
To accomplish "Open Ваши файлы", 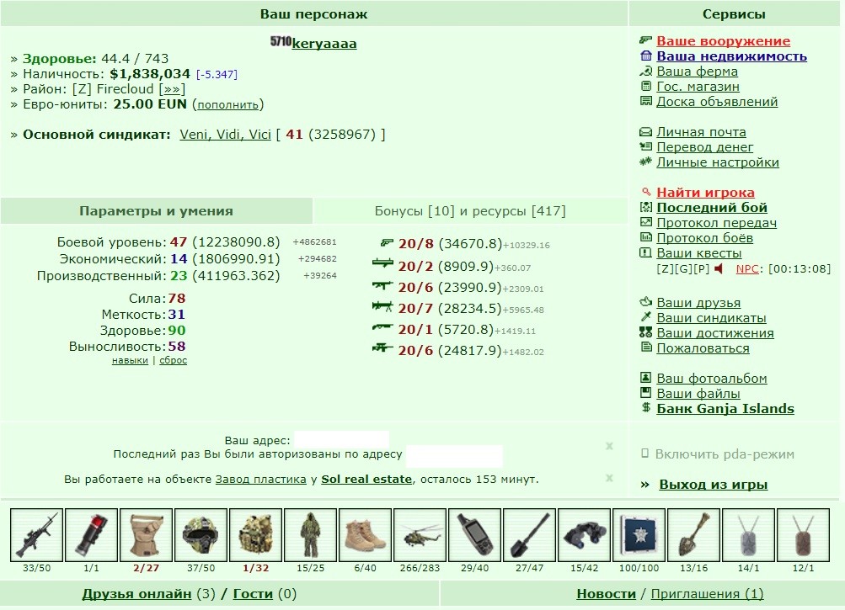I will tap(698, 393).
